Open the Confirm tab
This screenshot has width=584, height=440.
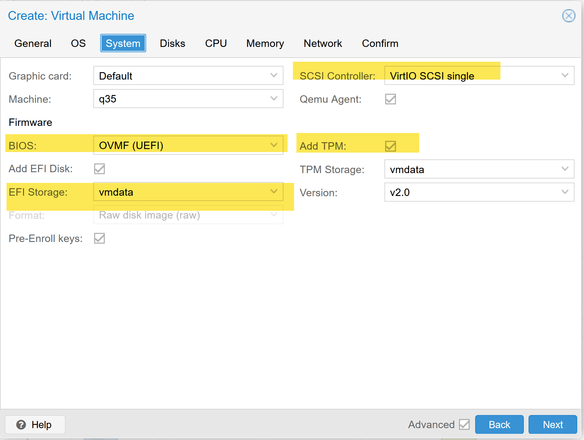380,43
